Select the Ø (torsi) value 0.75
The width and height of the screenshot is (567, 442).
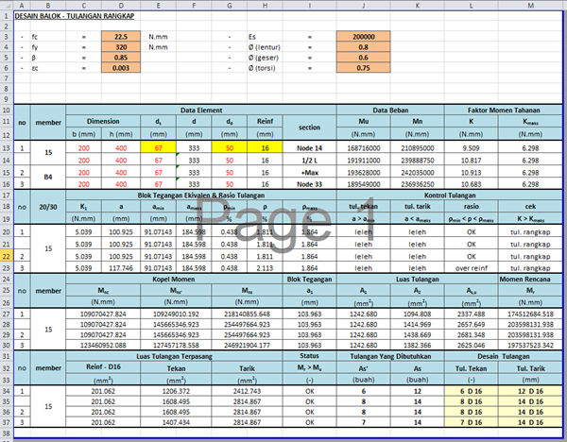point(364,68)
